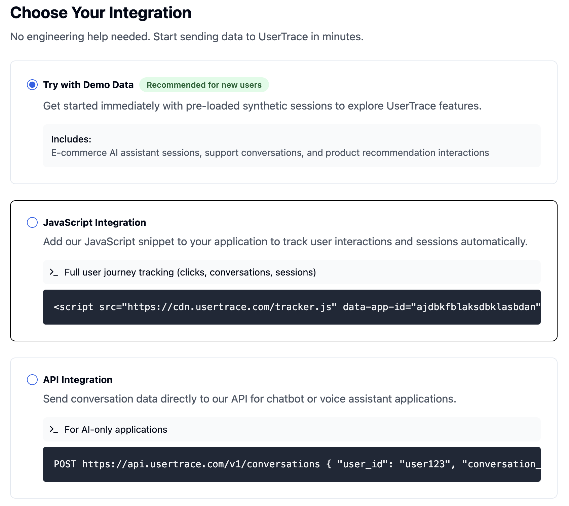
Task: Click the Choose Your Integration heading
Action: 101,13
